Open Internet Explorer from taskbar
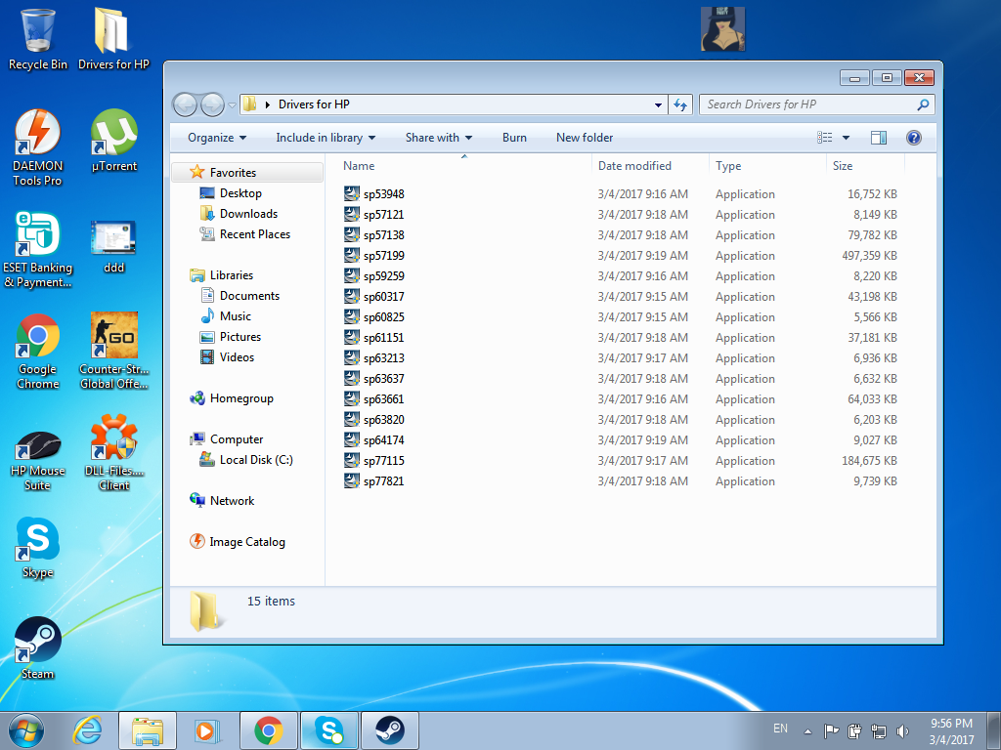 click(87, 730)
